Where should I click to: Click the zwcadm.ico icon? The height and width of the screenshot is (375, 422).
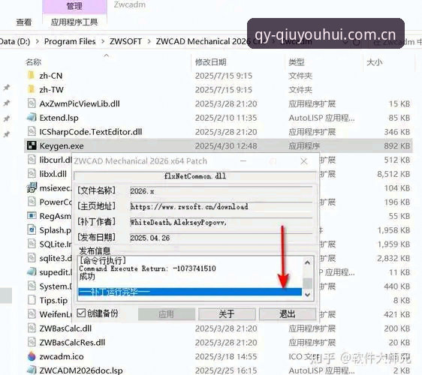(32, 356)
